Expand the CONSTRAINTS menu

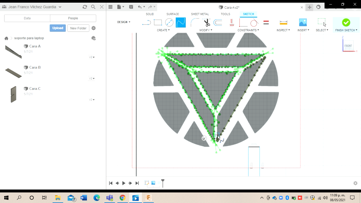[248, 30]
